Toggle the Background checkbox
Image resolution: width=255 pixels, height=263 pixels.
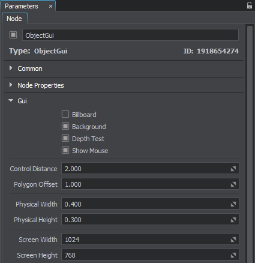65,126
